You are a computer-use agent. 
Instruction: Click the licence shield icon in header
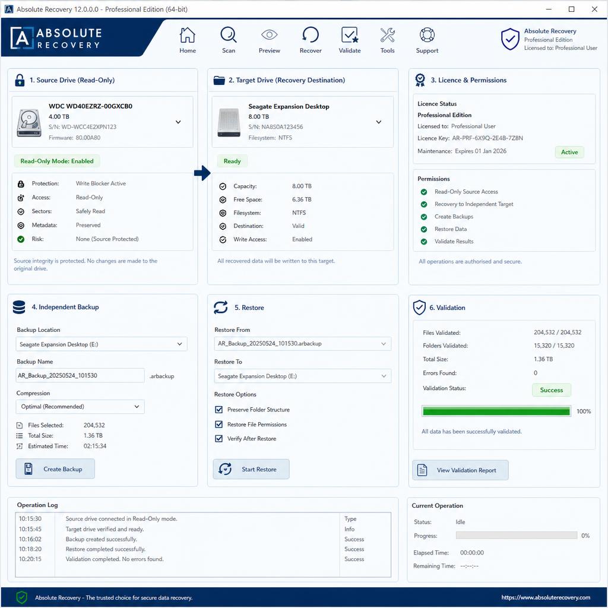[x=510, y=39]
